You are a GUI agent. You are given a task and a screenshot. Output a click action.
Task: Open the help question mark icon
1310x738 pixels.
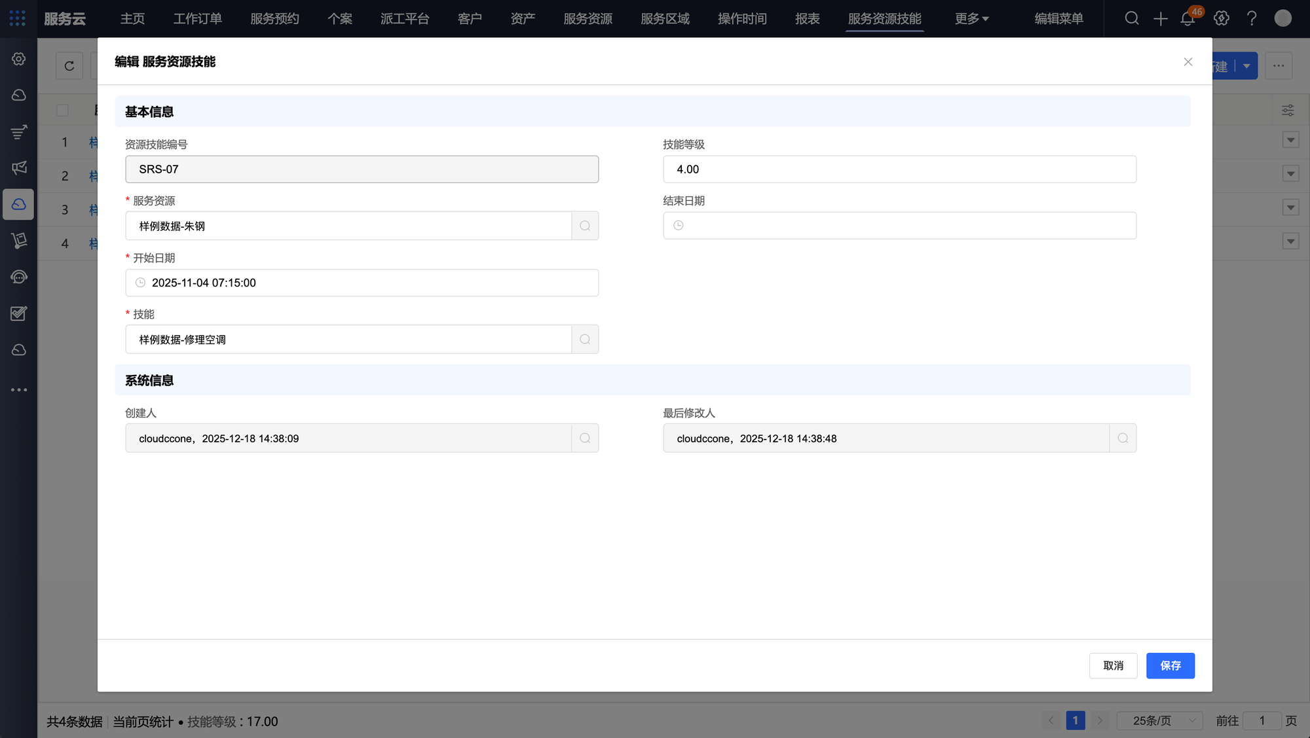[x=1252, y=18]
